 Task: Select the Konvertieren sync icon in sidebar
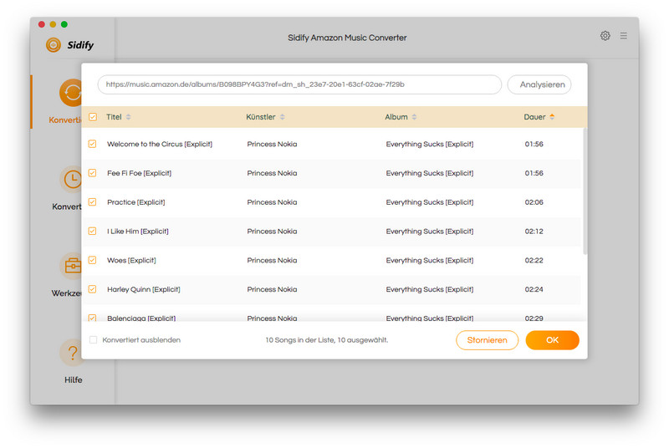pyautogui.click(x=70, y=93)
